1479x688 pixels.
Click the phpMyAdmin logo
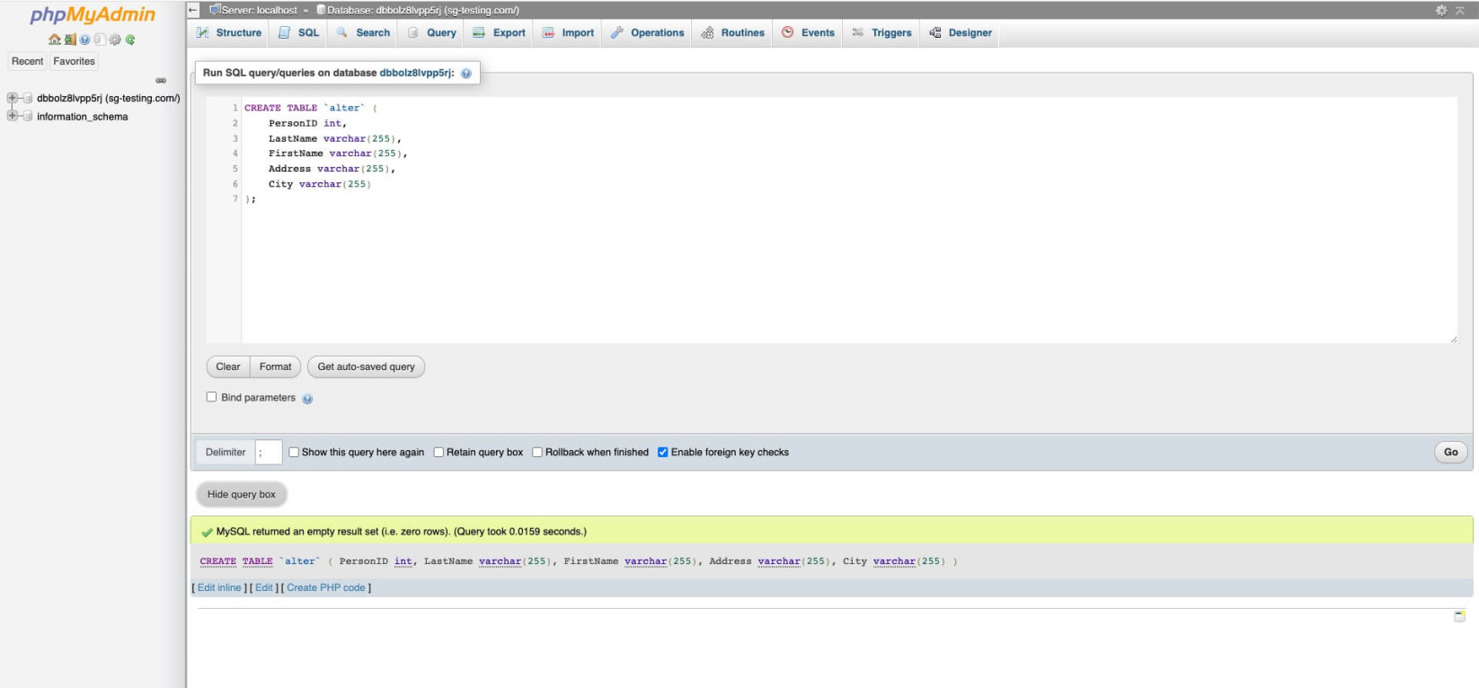click(x=93, y=15)
